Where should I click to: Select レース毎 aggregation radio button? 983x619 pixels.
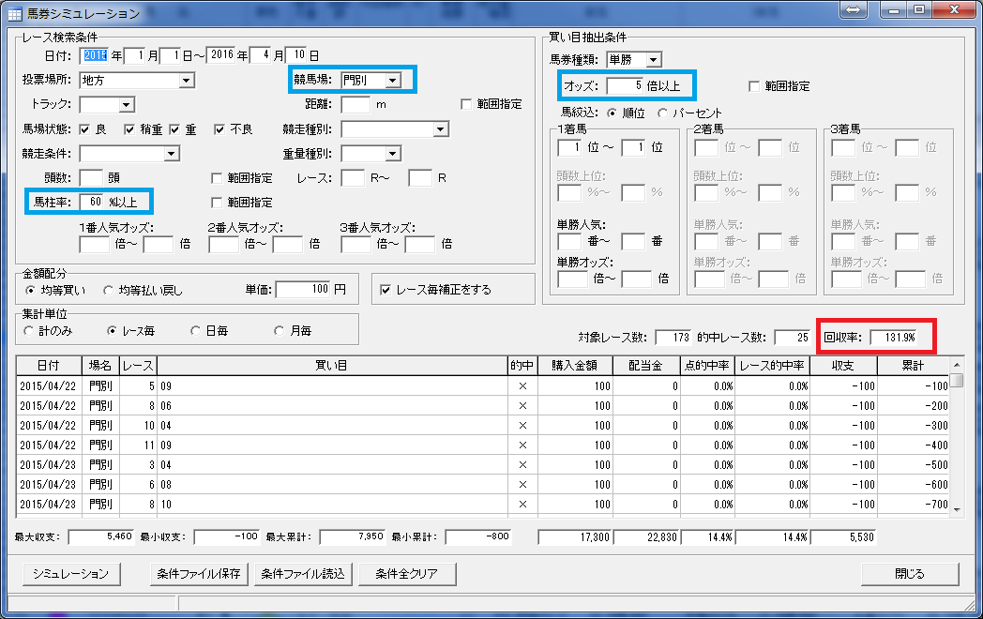112,330
